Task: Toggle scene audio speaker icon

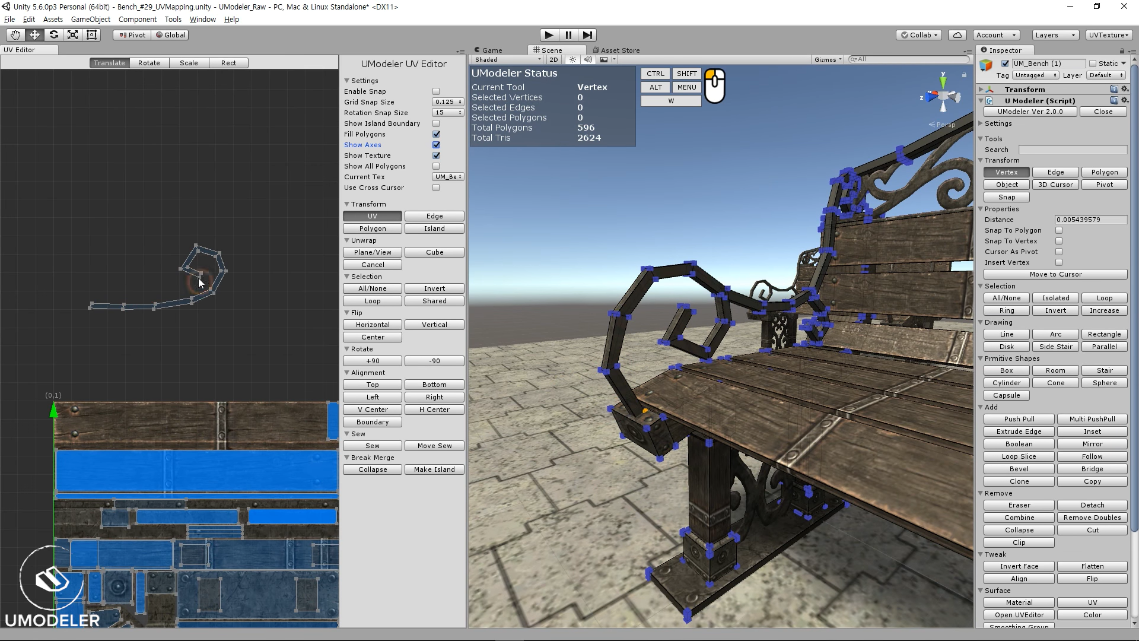Action: click(x=588, y=59)
